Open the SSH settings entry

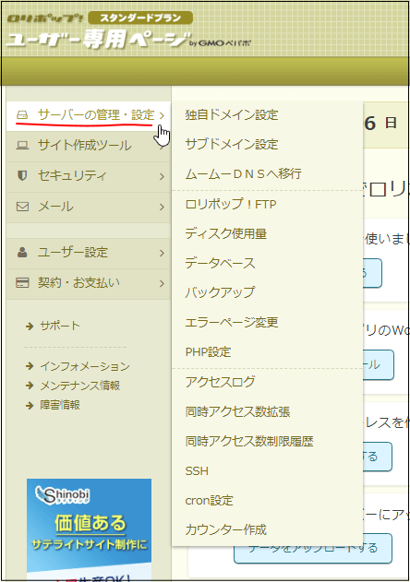pos(197,470)
